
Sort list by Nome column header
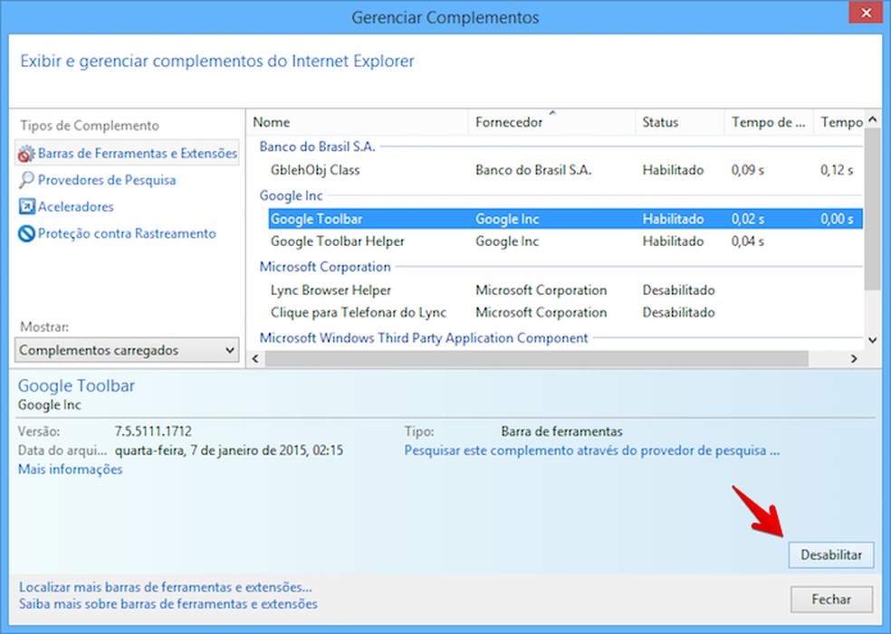pyautogui.click(x=358, y=122)
